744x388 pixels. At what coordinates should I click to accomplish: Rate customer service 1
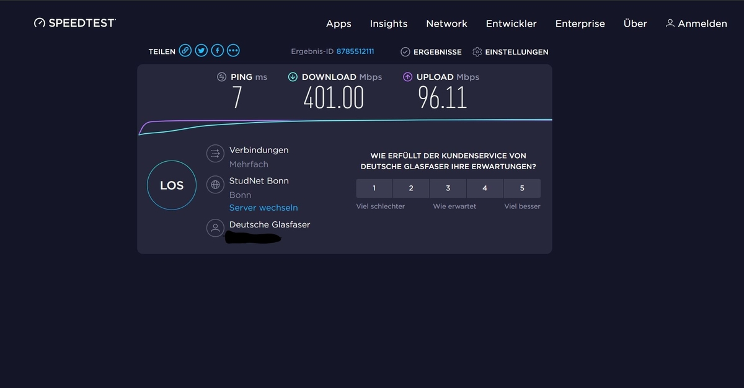374,188
